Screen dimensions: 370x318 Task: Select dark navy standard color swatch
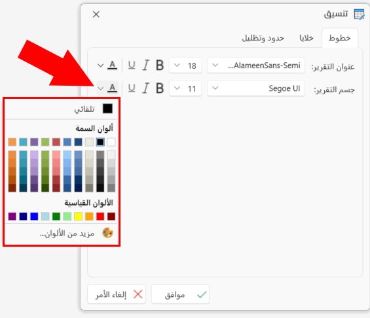23,217
